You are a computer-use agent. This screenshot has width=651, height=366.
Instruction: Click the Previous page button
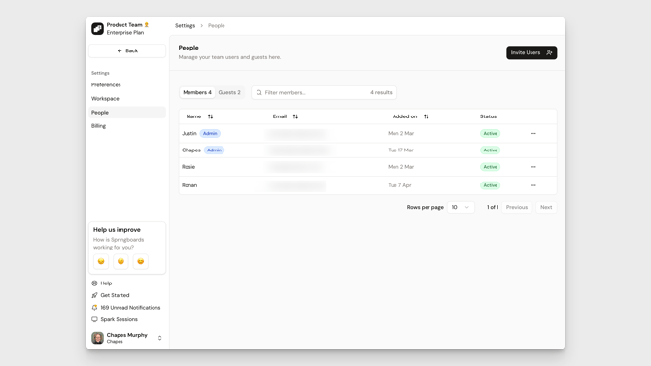(517, 207)
